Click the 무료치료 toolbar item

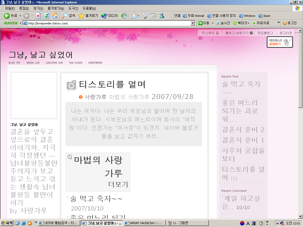261,23
